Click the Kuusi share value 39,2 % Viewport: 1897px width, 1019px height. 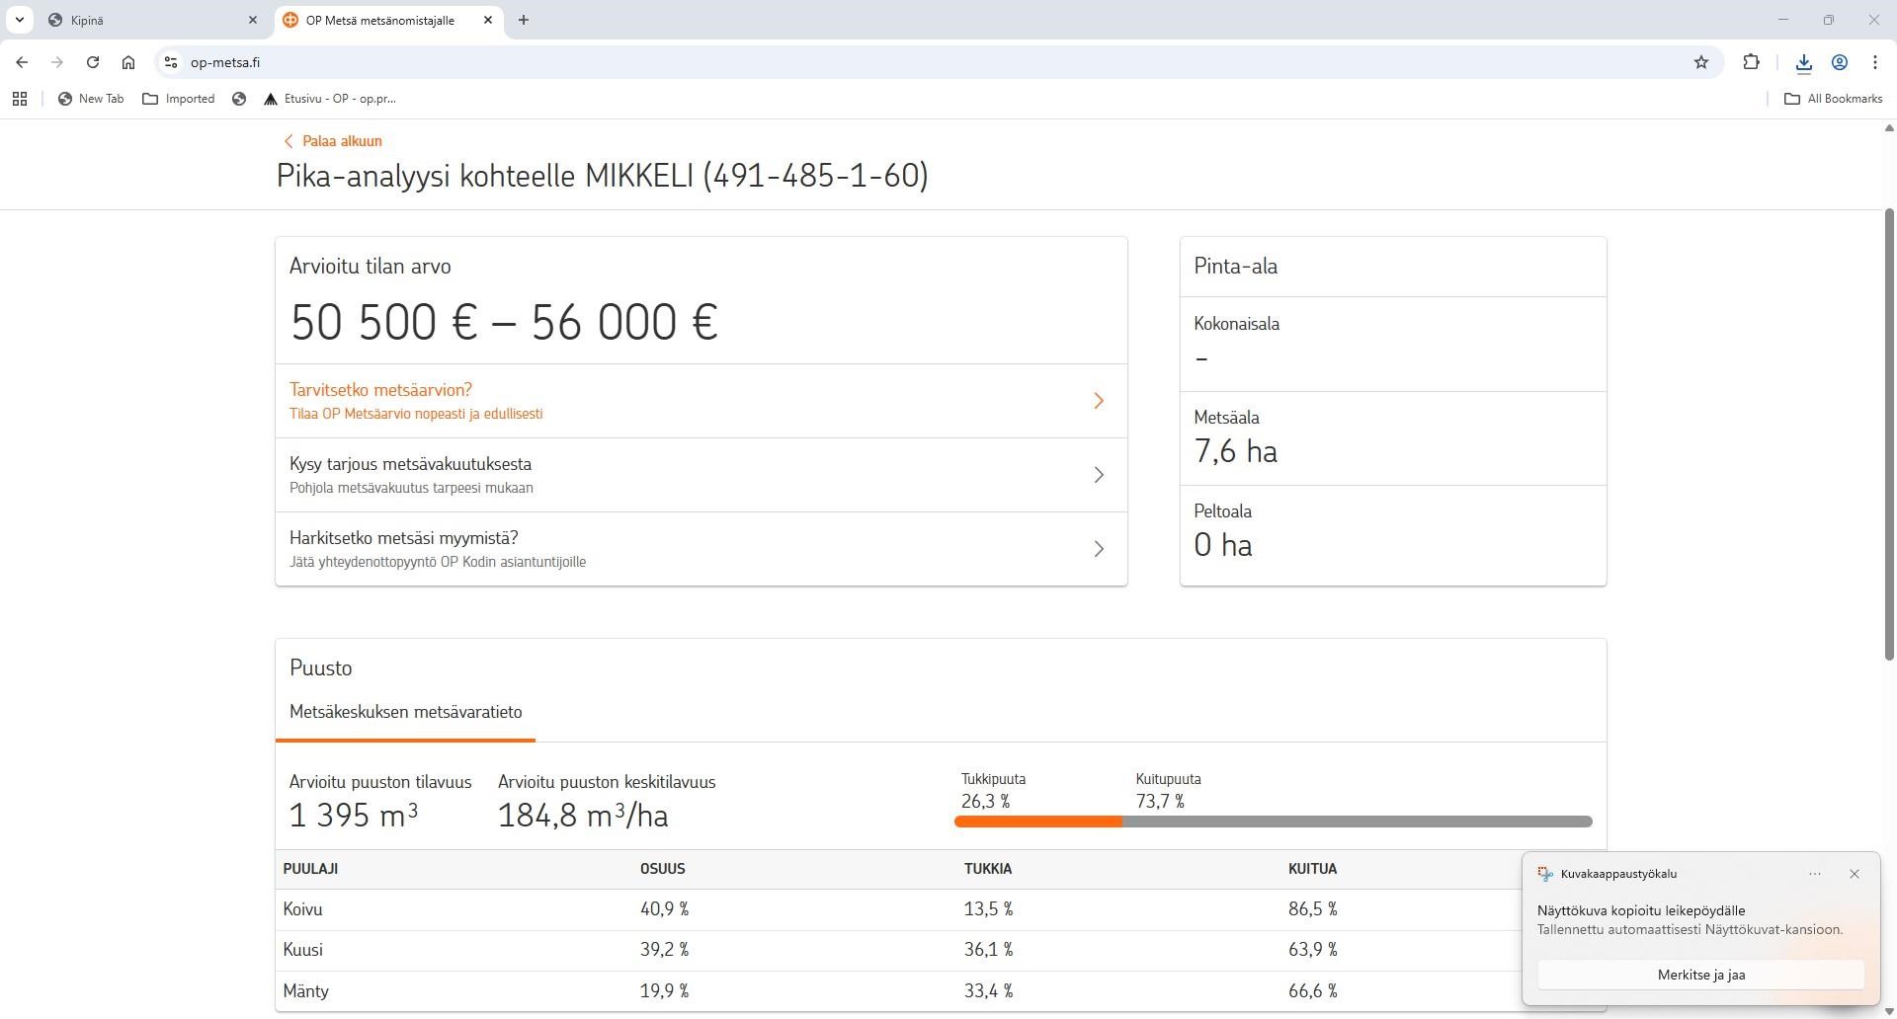point(664,950)
